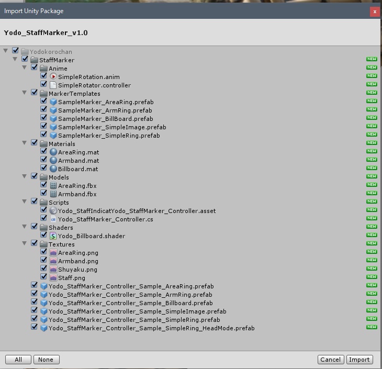Click the Controller_Sample_SimpleRing_HeadMode.prefab cube icon

tap(43, 328)
